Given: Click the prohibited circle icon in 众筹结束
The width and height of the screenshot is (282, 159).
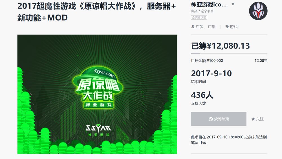Looking at the screenshot, I should [211, 119].
